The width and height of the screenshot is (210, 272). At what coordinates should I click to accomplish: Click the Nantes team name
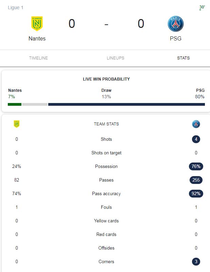[37, 38]
